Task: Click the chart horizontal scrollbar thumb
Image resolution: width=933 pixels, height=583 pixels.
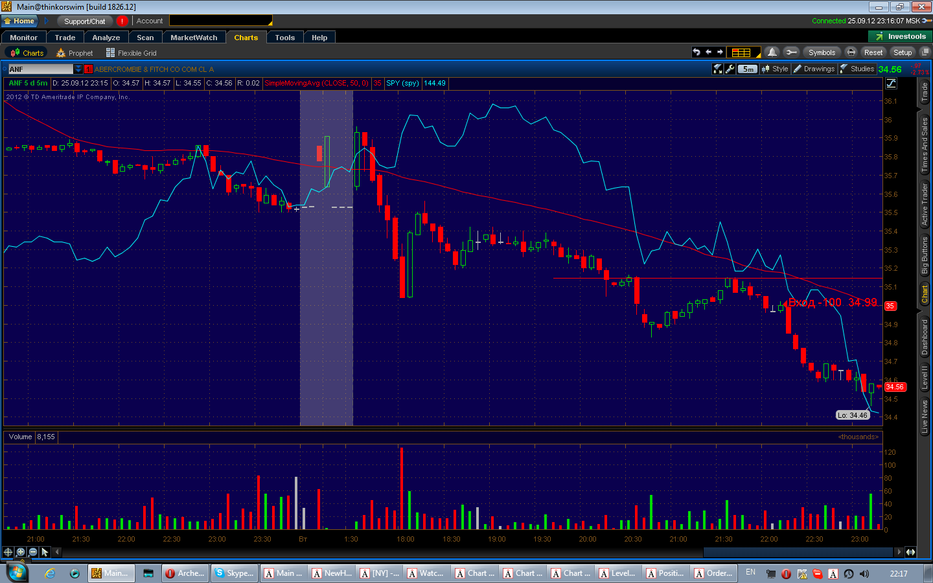Action: point(798,552)
